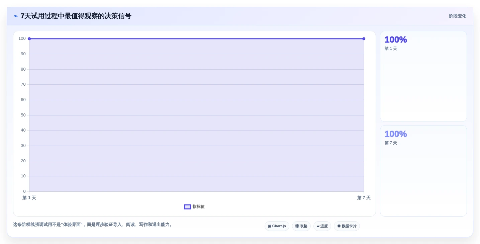The width and height of the screenshot is (480, 244).
Task: Click the Chart.js tag chip
Action: [277, 226]
